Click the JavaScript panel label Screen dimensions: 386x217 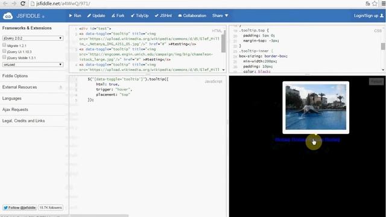point(214,81)
